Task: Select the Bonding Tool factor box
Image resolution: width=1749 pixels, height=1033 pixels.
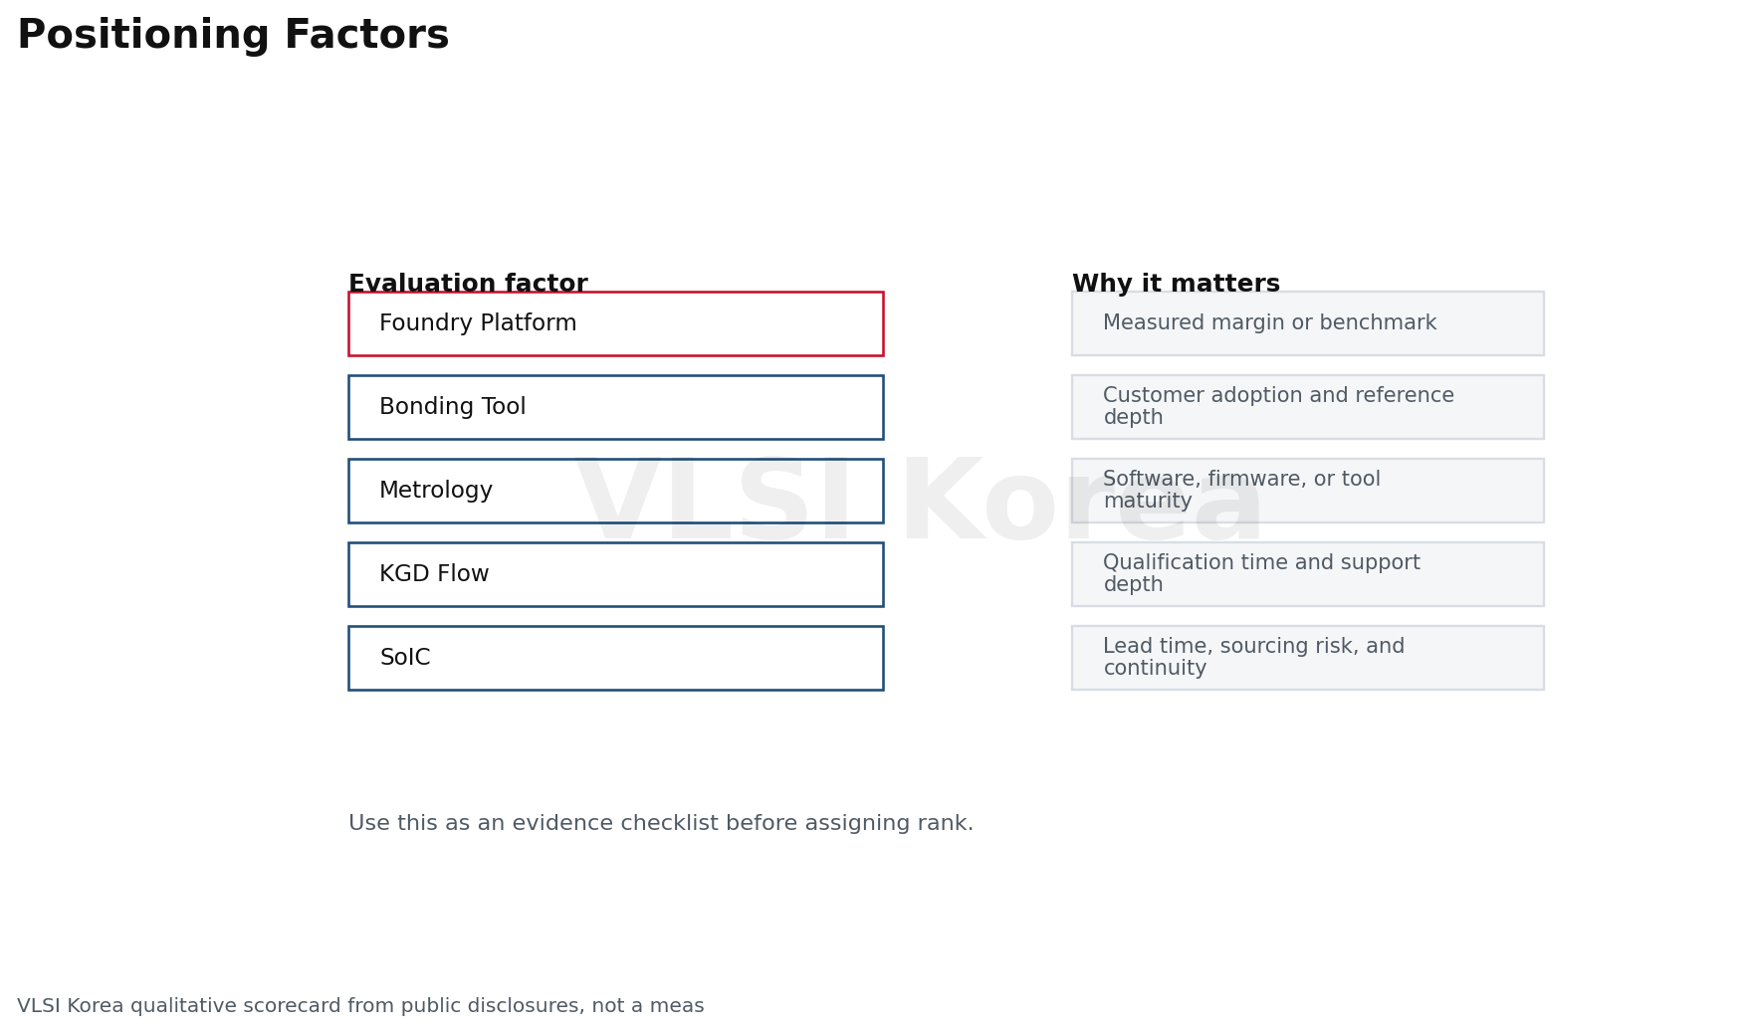Action: (615, 407)
